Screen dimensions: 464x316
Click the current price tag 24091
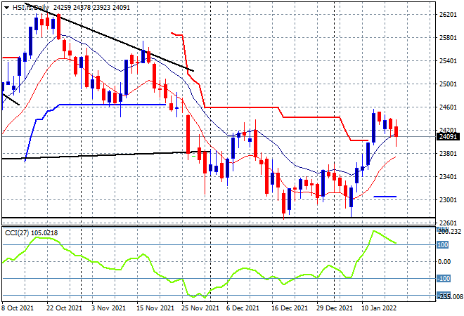(448, 136)
